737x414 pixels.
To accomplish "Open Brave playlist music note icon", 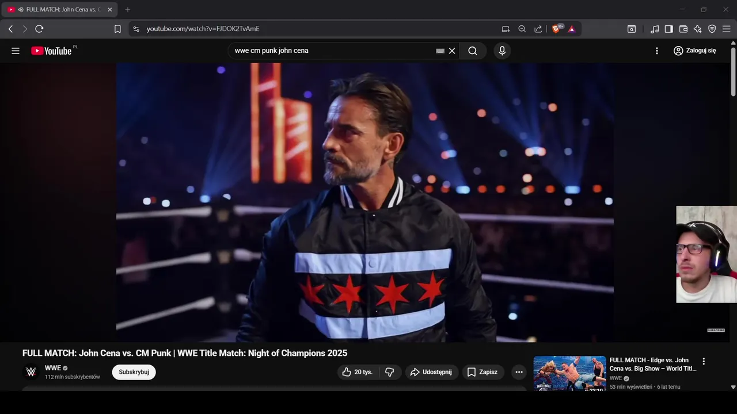I will point(655,29).
